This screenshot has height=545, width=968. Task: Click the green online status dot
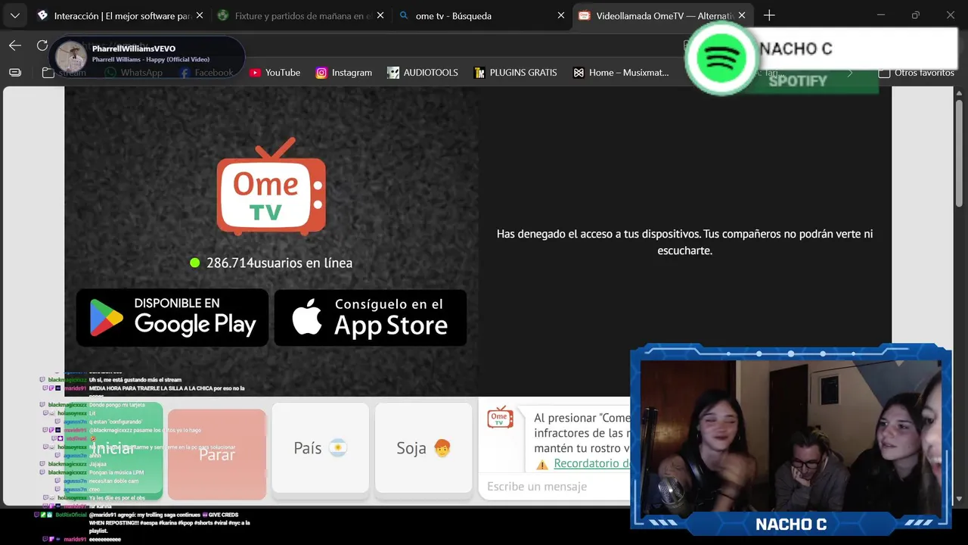194,263
